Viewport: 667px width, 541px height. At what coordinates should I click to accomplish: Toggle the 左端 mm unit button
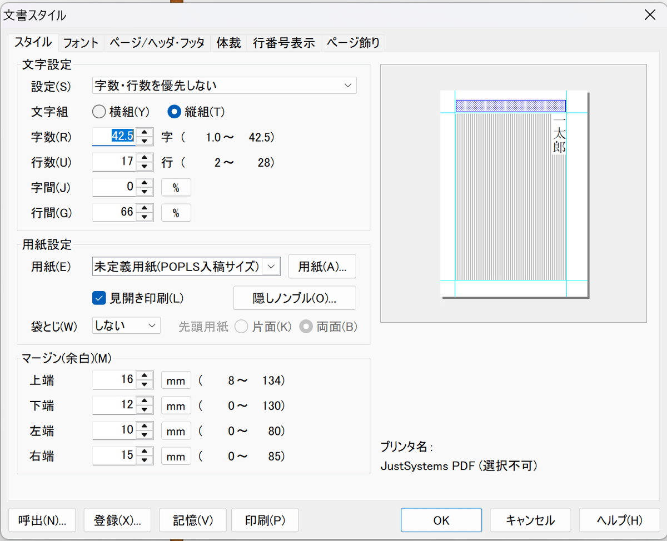(176, 431)
